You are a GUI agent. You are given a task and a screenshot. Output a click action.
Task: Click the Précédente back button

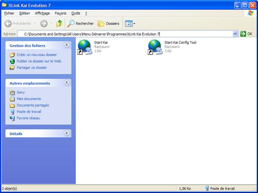18,24
